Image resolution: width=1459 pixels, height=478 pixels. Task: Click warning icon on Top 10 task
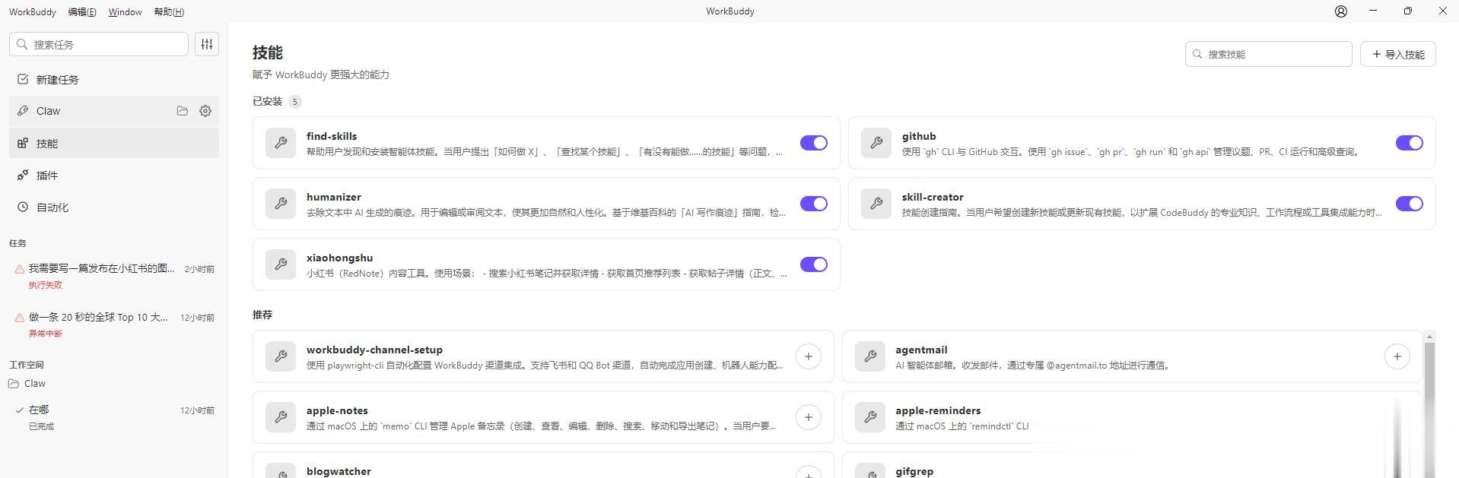pyautogui.click(x=20, y=318)
